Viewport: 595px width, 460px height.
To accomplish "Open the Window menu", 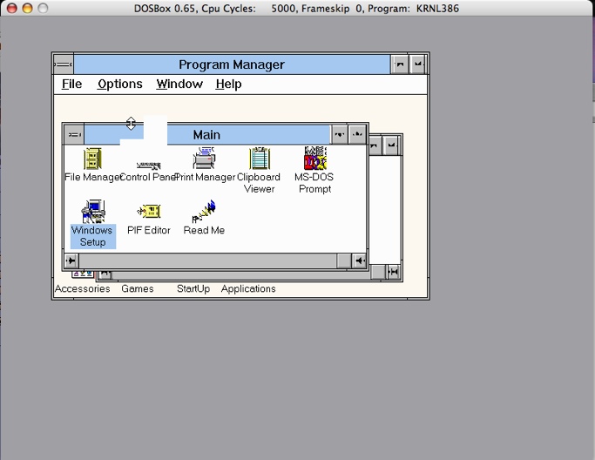I will (179, 85).
